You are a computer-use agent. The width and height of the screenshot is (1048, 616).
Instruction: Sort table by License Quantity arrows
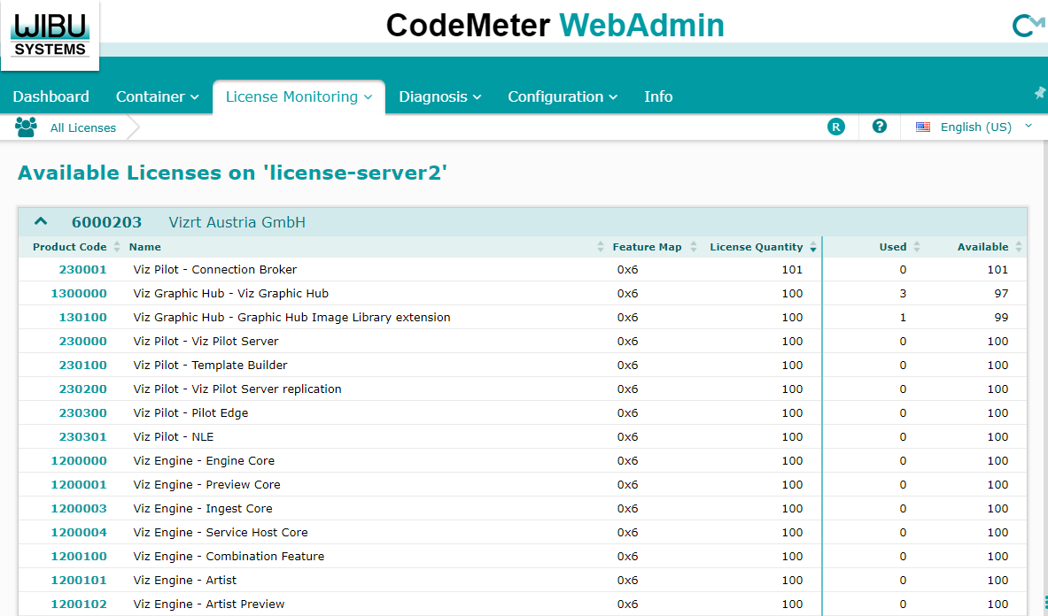coord(812,248)
